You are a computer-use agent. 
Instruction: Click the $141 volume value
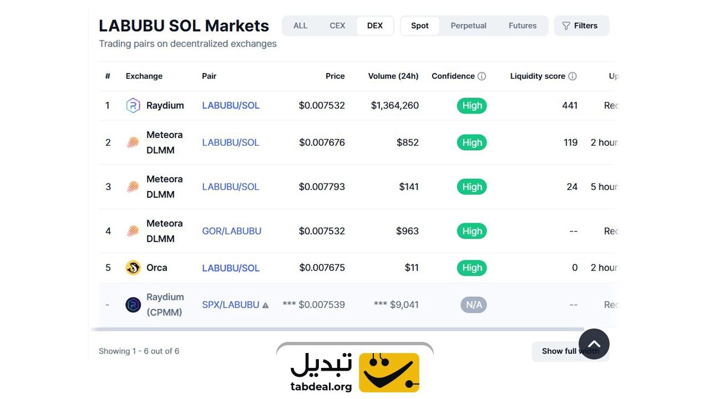(409, 187)
